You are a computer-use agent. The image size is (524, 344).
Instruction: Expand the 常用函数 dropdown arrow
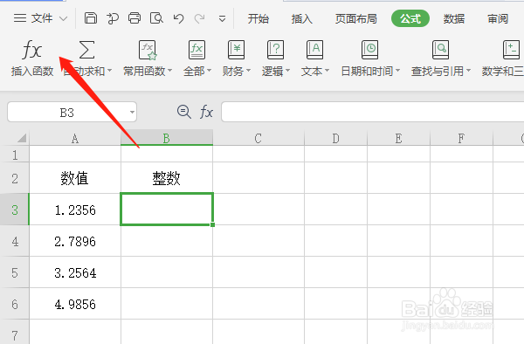(x=169, y=71)
